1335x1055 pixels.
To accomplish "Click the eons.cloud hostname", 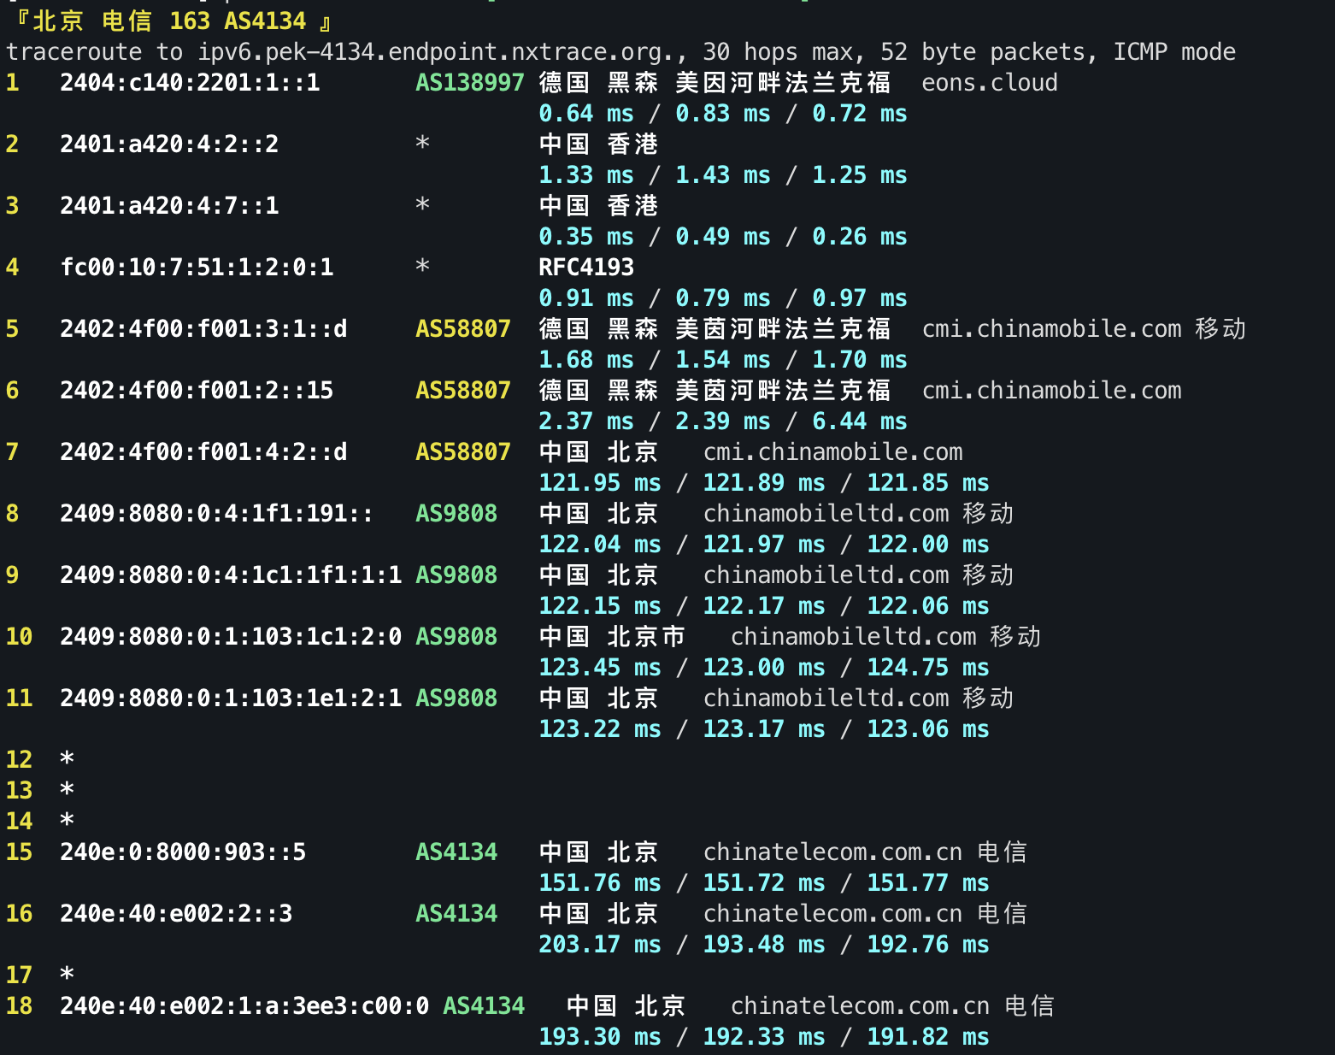I will (x=989, y=82).
